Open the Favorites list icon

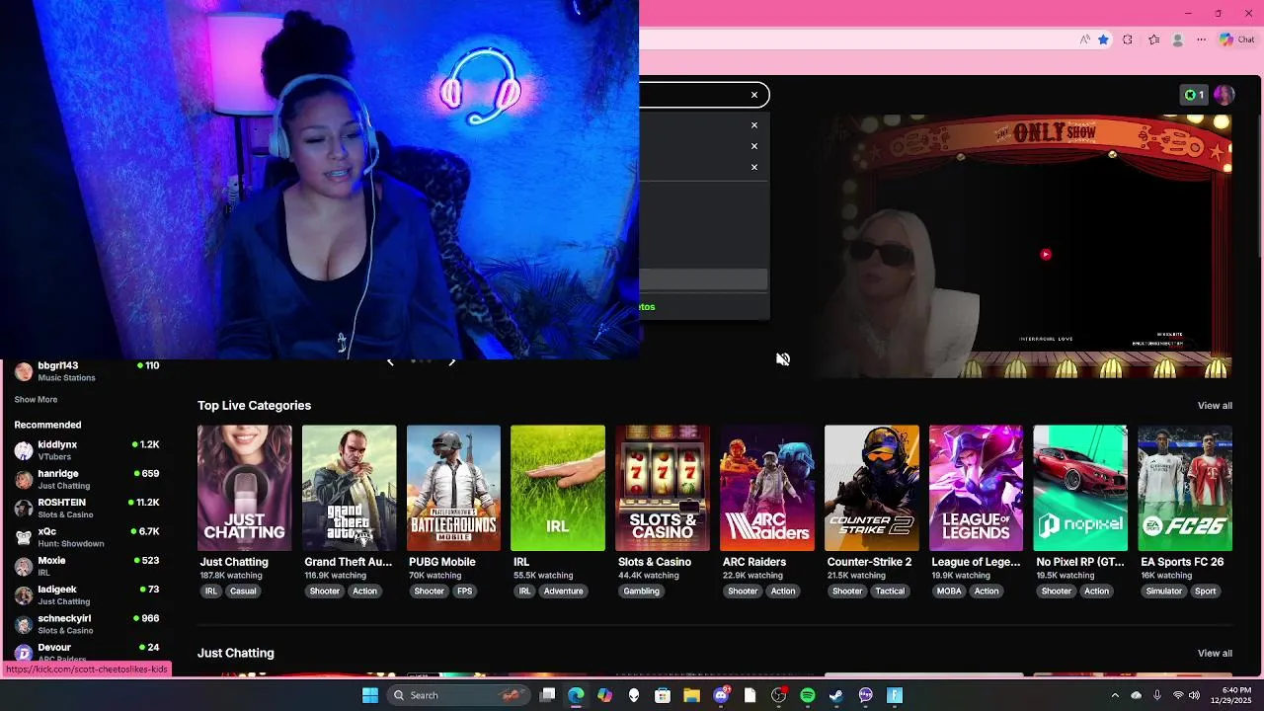point(1153,39)
